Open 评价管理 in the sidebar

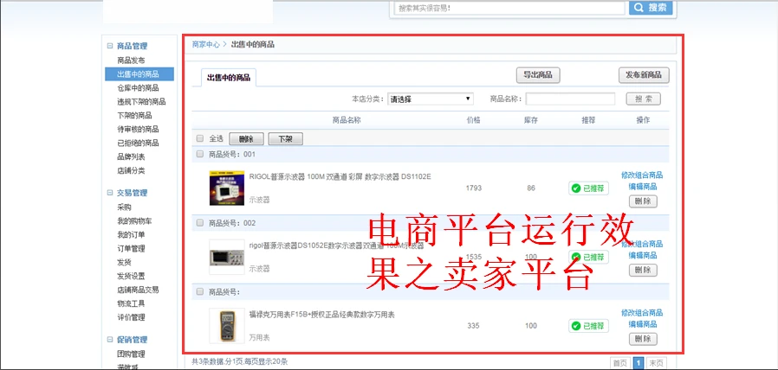click(x=131, y=317)
